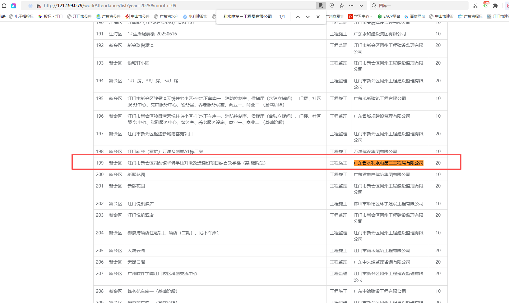Open the three-dots more options menu
Viewport: 509px width, 303px height.
click(x=351, y=6)
